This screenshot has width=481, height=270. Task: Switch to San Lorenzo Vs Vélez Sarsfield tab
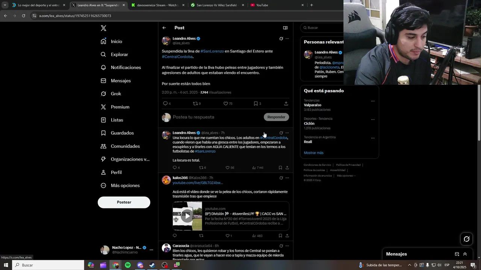217,5
